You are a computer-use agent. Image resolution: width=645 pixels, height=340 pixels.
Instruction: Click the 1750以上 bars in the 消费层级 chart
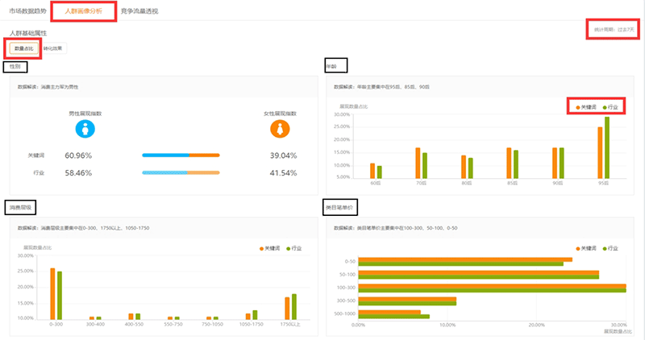point(290,307)
